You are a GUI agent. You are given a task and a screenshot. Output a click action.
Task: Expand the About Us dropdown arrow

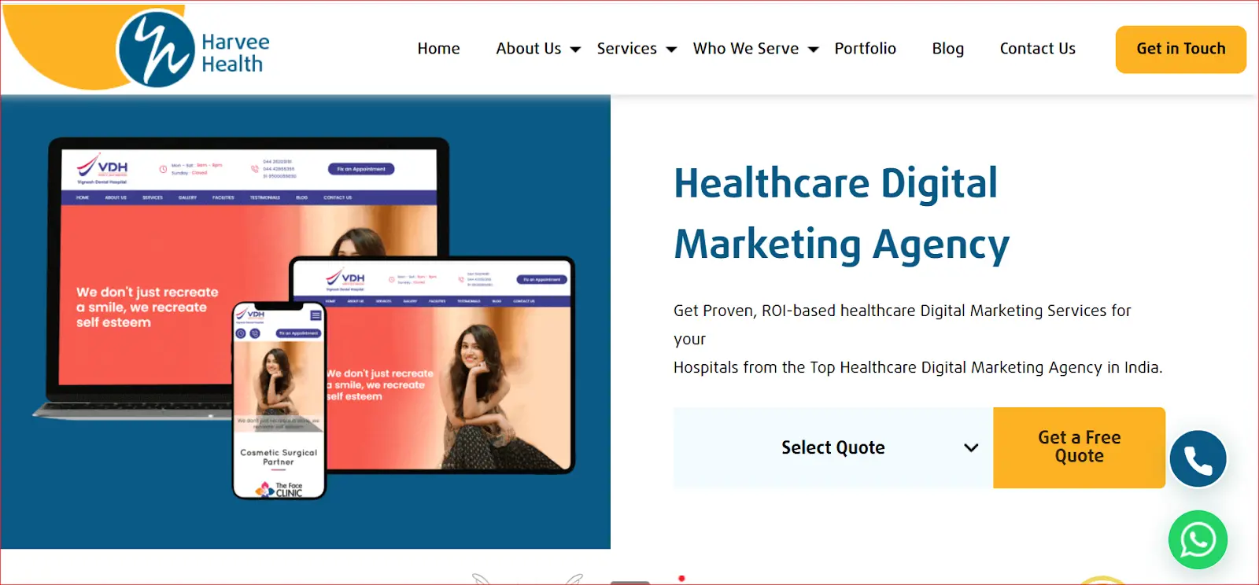click(575, 50)
